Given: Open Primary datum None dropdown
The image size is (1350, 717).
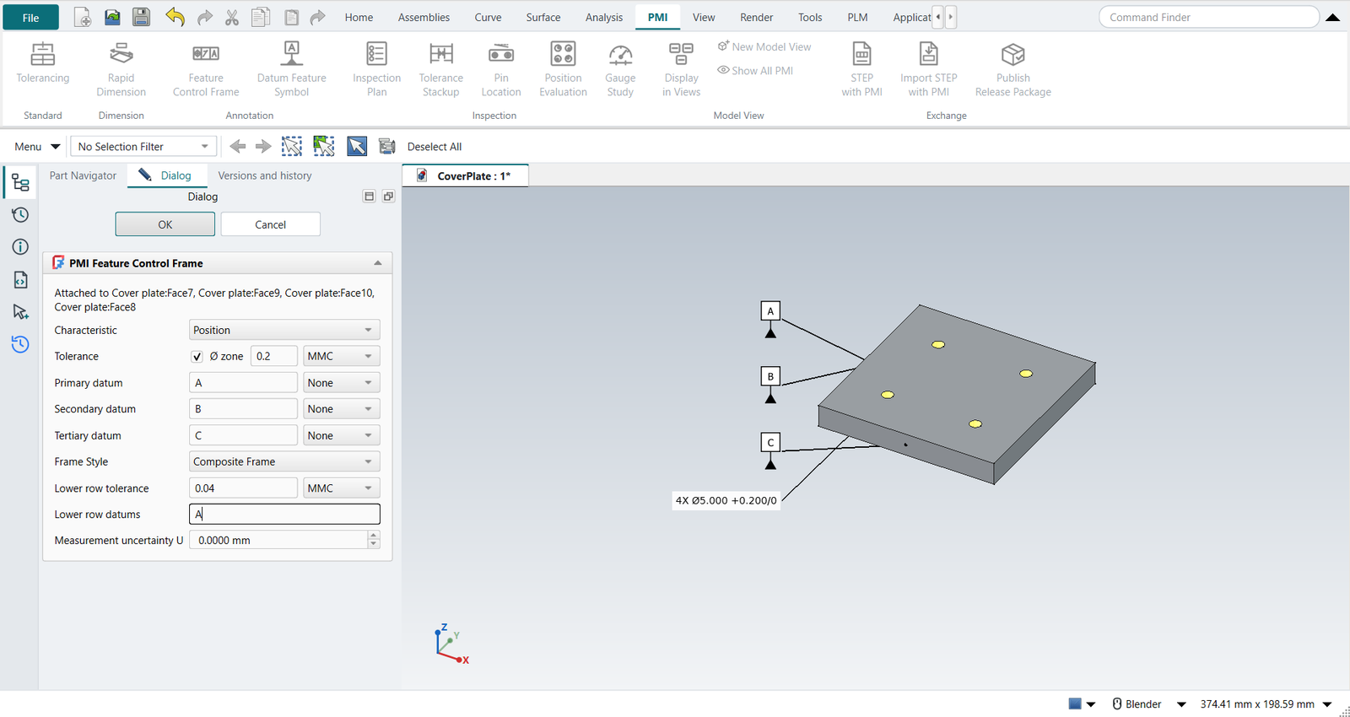Looking at the screenshot, I should pyautogui.click(x=341, y=383).
